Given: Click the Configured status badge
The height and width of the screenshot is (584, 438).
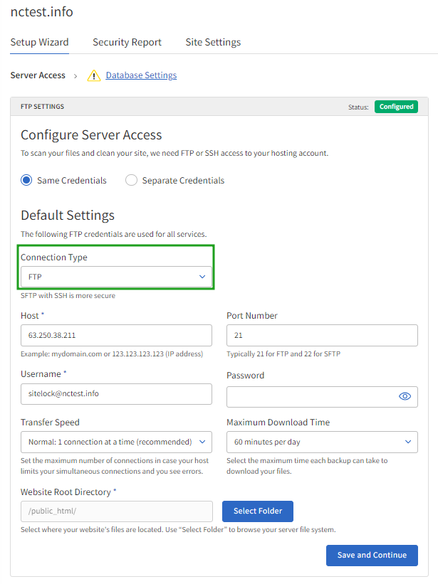Looking at the screenshot, I should pyautogui.click(x=396, y=107).
